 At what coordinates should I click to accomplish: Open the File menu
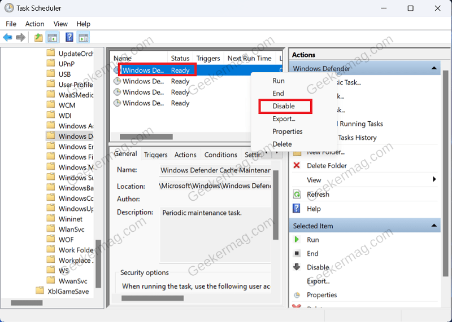(x=11, y=24)
